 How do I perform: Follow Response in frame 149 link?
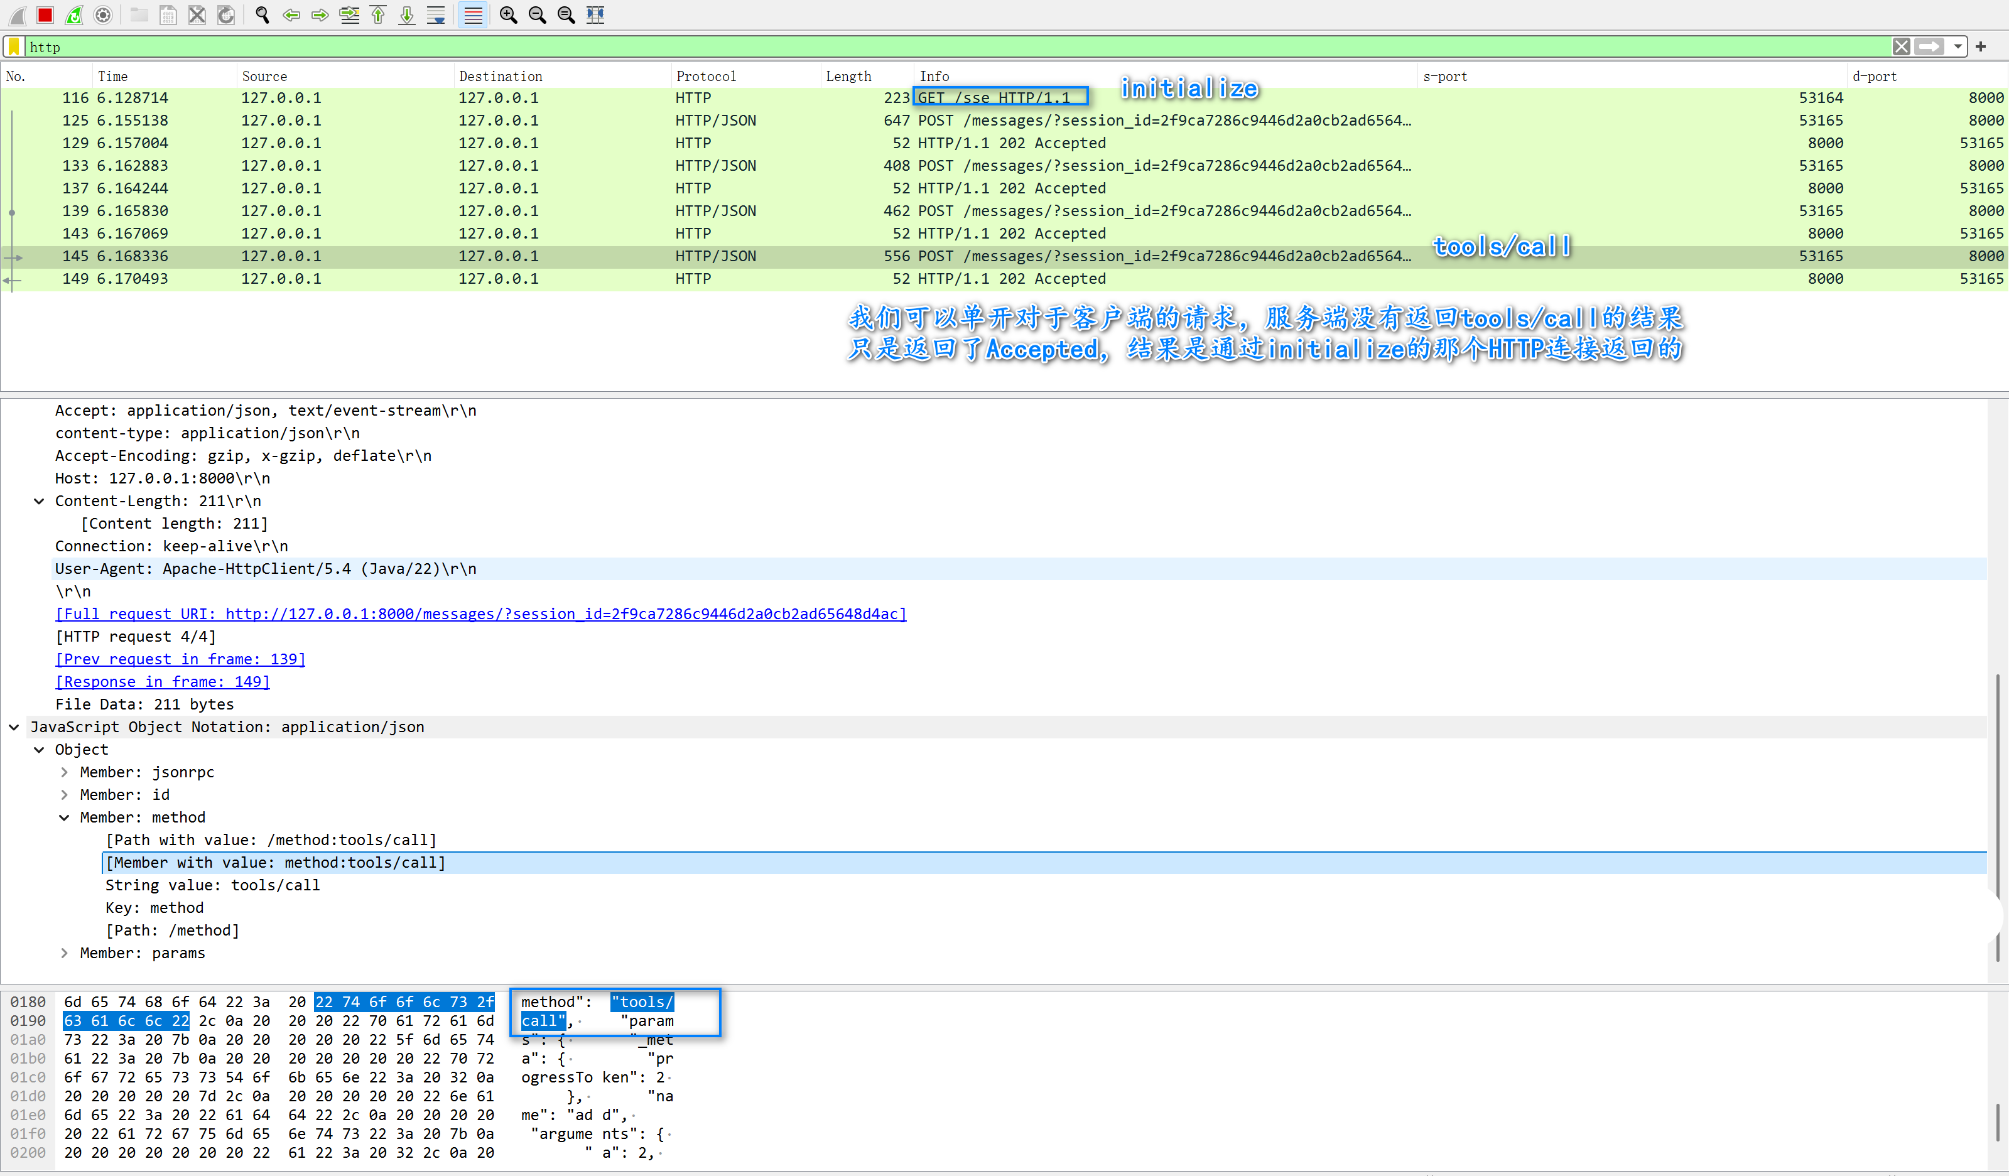(163, 682)
